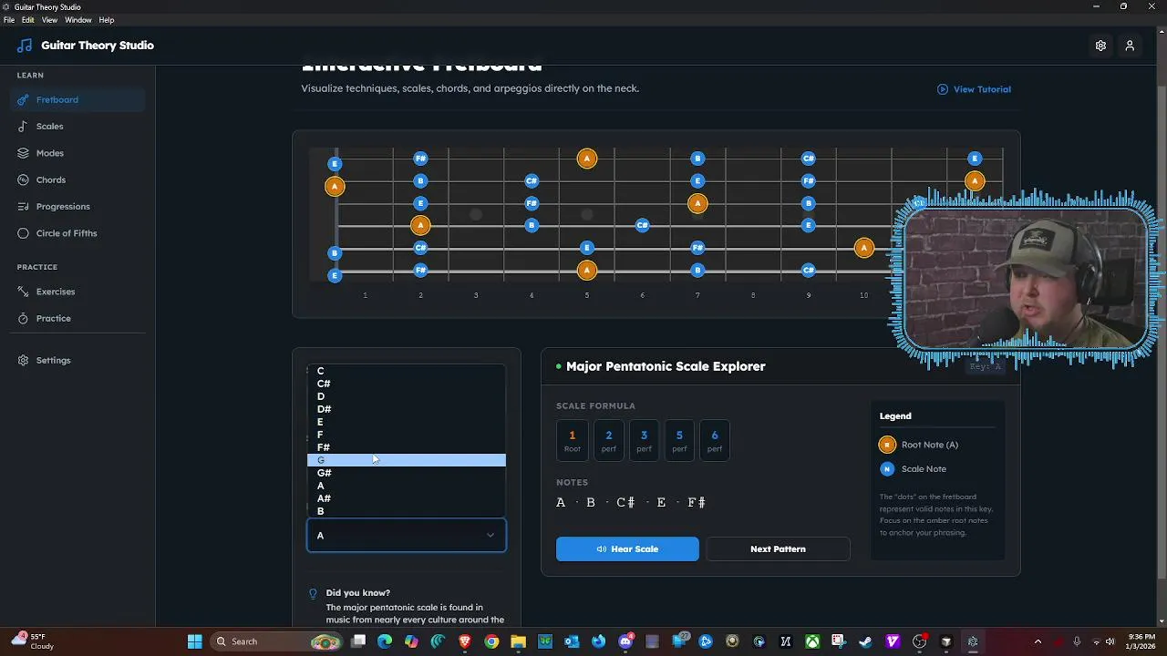Open the File menu
Image resolution: width=1167 pixels, height=656 pixels.
pyautogui.click(x=9, y=20)
